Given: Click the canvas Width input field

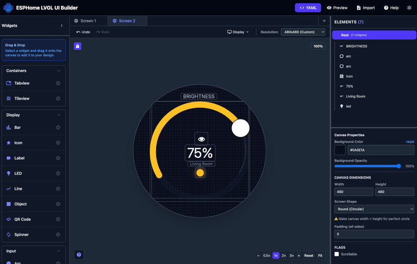Looking at the screenshot, I should (x=353, y=191).
